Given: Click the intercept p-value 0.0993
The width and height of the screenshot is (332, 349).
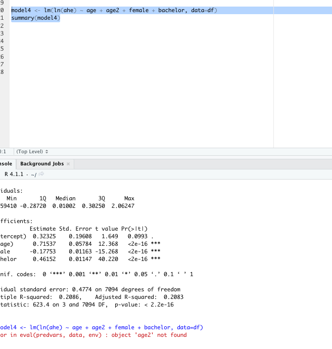Looking at the screenshot, I should (x=137, y=236).
